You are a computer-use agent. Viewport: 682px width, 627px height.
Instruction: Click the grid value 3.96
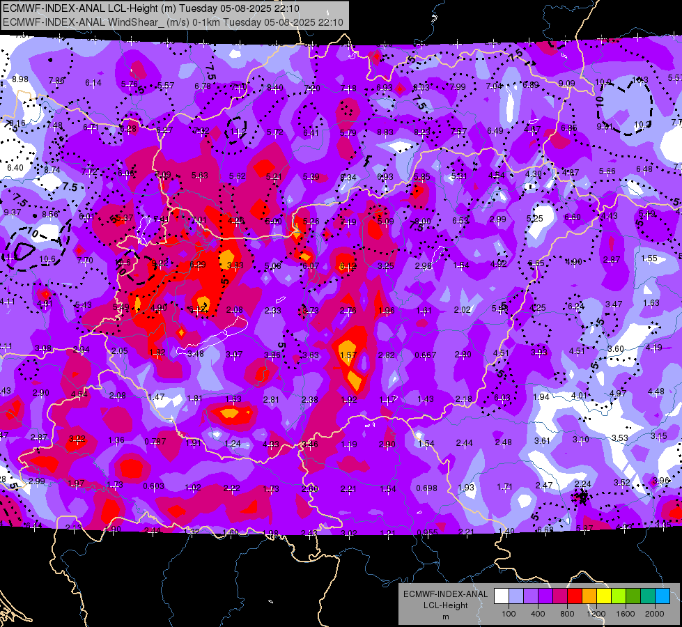661,481
